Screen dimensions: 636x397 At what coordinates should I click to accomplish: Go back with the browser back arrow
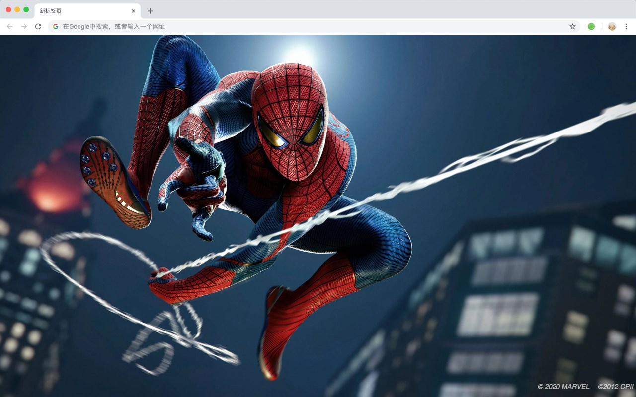coord(10,26)
